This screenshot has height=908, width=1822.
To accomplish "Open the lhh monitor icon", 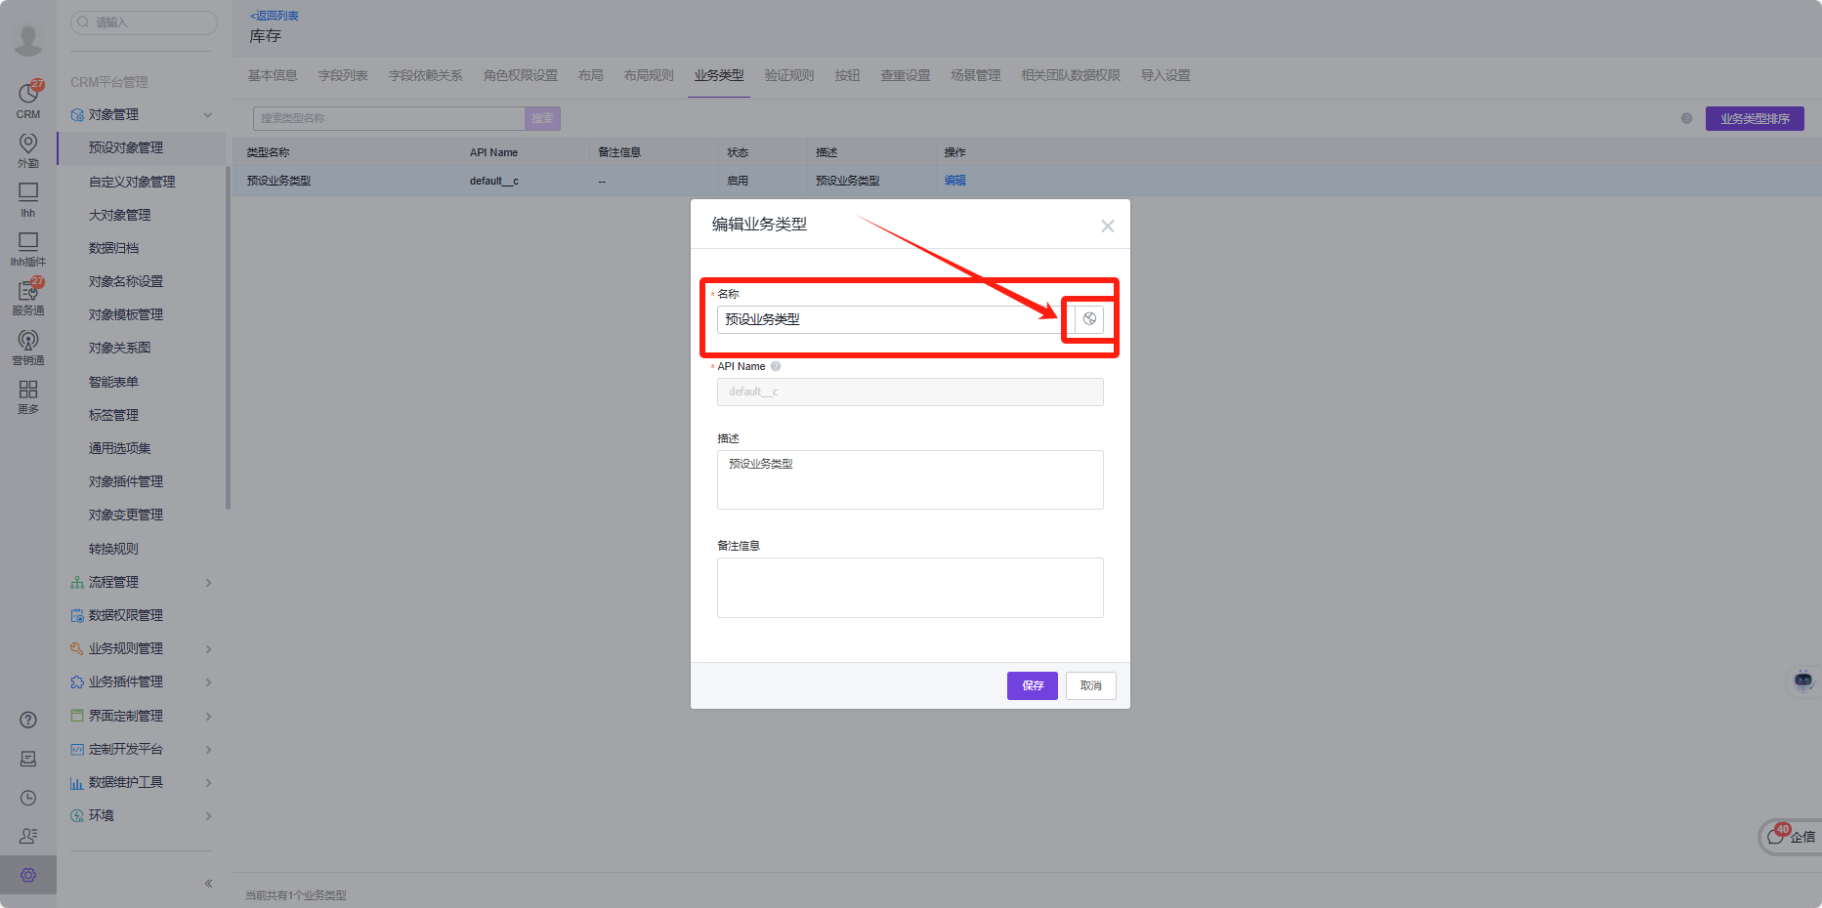I will click(28, 199).
